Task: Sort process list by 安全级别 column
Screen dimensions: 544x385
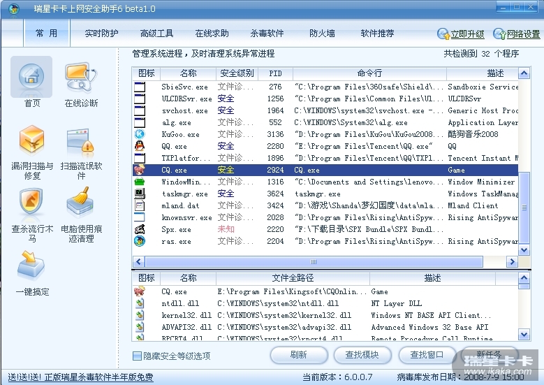Action: [237, 73]
